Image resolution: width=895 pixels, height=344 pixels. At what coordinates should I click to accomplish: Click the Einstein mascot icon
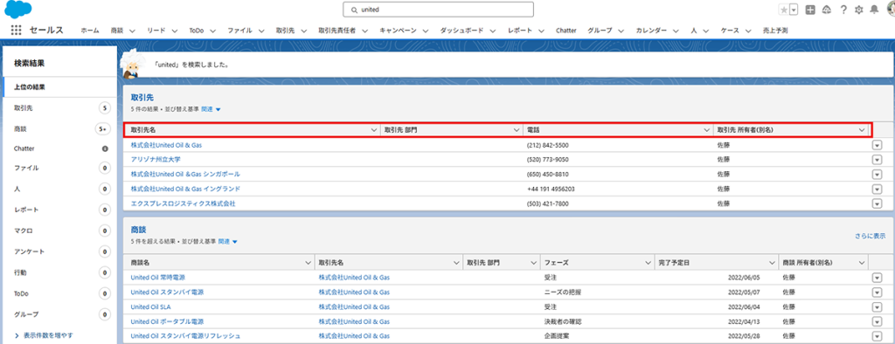133,64
